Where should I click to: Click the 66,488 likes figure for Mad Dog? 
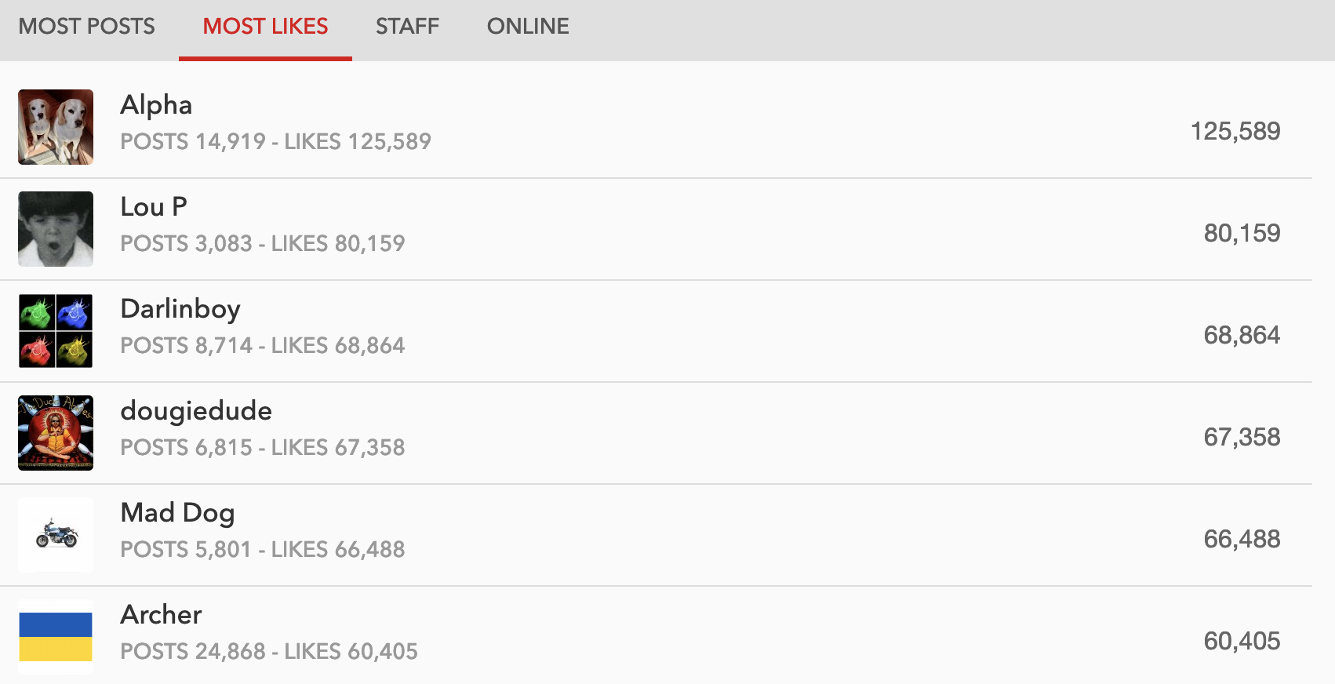1242,539
